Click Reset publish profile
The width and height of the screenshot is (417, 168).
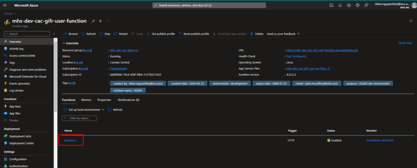(194, 34)
